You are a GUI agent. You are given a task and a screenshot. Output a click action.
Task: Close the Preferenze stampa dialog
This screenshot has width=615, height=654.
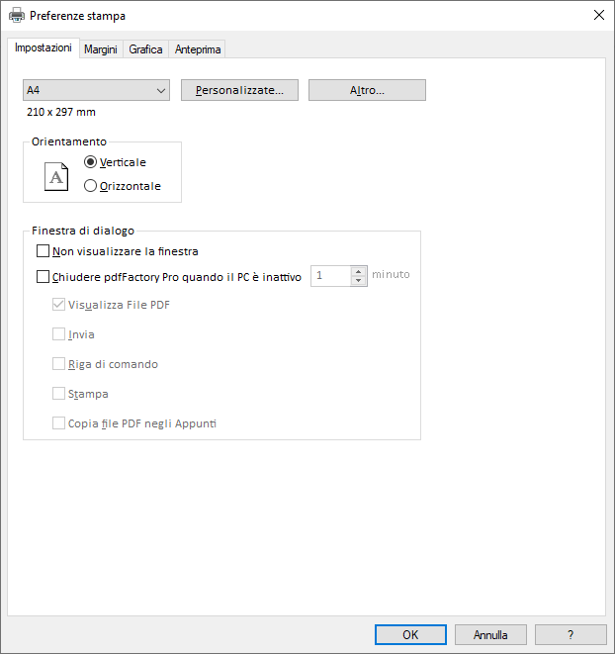point(599,15)
